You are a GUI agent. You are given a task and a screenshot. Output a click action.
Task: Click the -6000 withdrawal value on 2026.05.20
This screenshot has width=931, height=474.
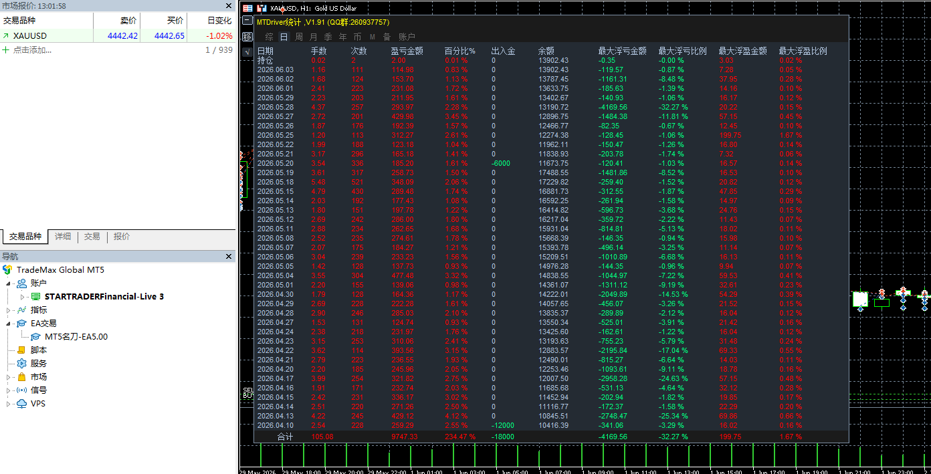(501, 163)
